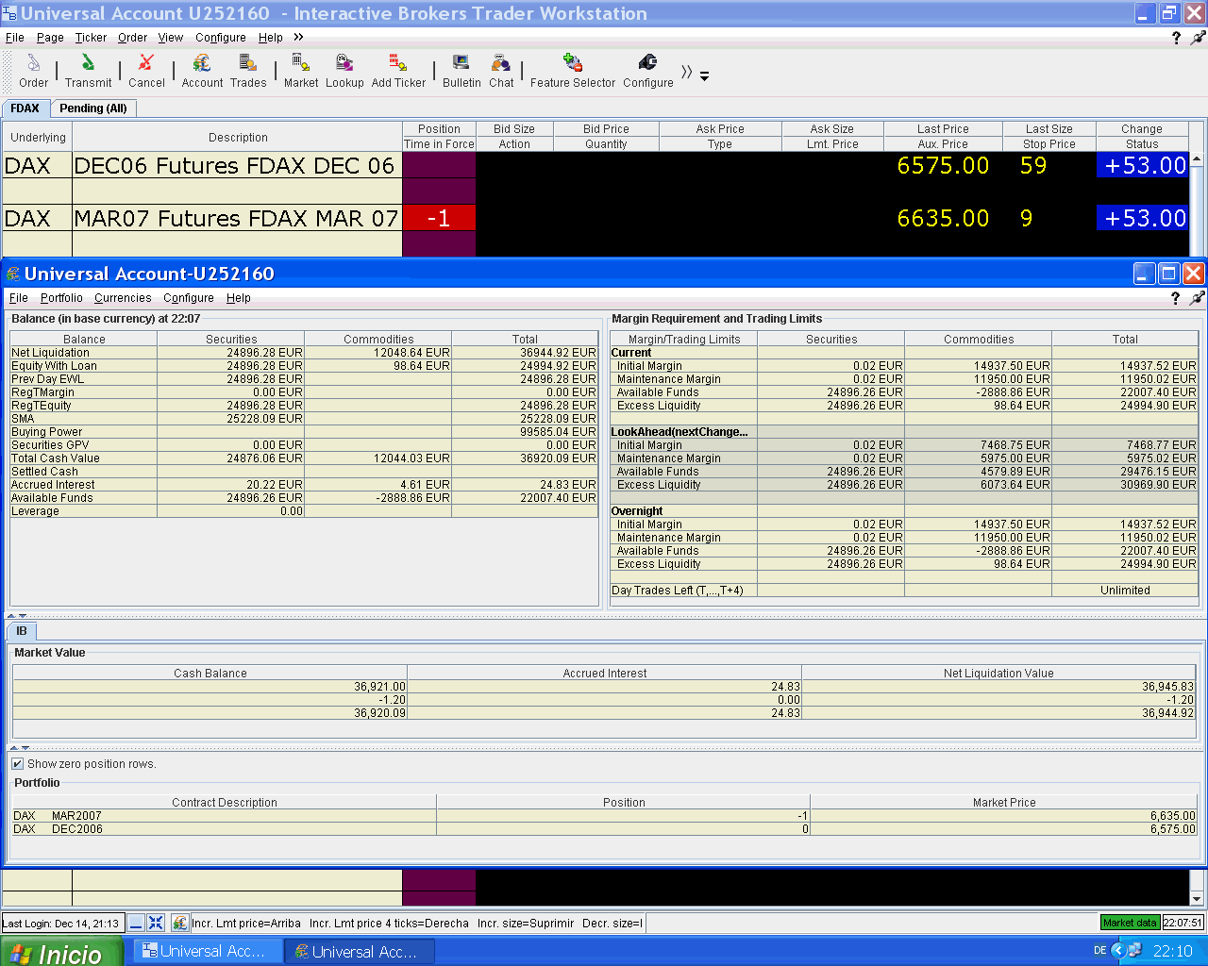Click last price 6635.00 for MAR07
Image resolution: width=1208 pixels, height=966 pixels.
click(943, 218)
